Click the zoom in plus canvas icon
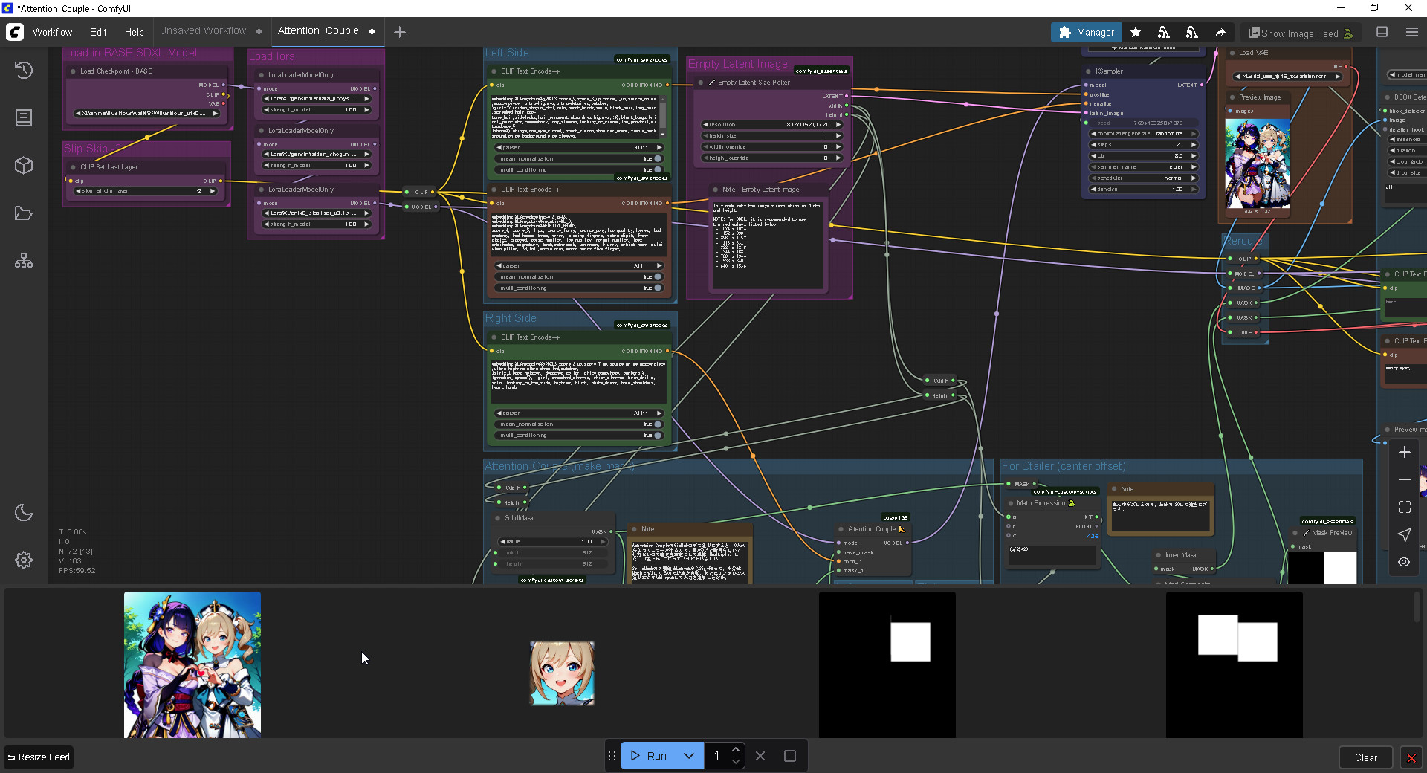This screenshot has height=773, width=1427. point(1405,452)
